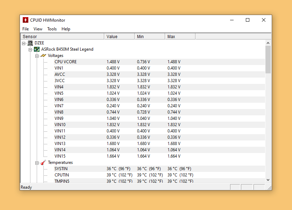Maximize the HWMonitor window
The width and height of the screenshot is (292, 210).
[x=248, y=20]
